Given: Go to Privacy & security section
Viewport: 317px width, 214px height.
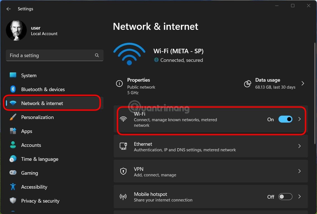Looking at the screenshot, I should coord(40,201).
